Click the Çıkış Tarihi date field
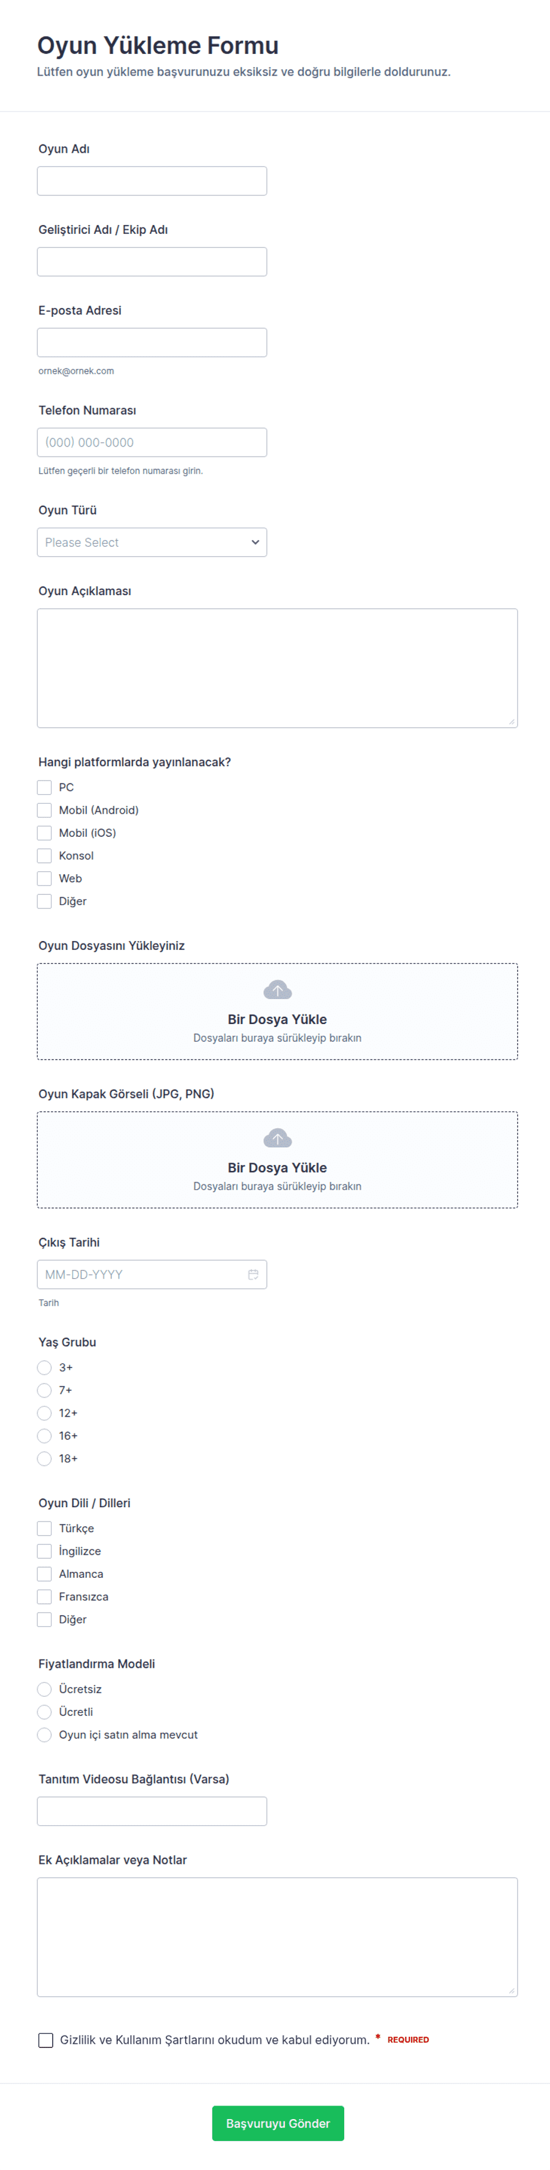The width and height of the screenshot is (550, 2170). tap(152, 1274)
